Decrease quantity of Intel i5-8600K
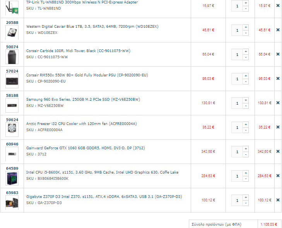This screenshot has width=282, height=228. tap(246, 179)
